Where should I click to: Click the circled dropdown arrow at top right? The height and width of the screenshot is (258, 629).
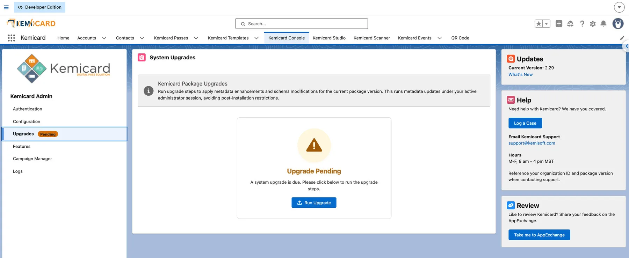[x=619, y=7]
